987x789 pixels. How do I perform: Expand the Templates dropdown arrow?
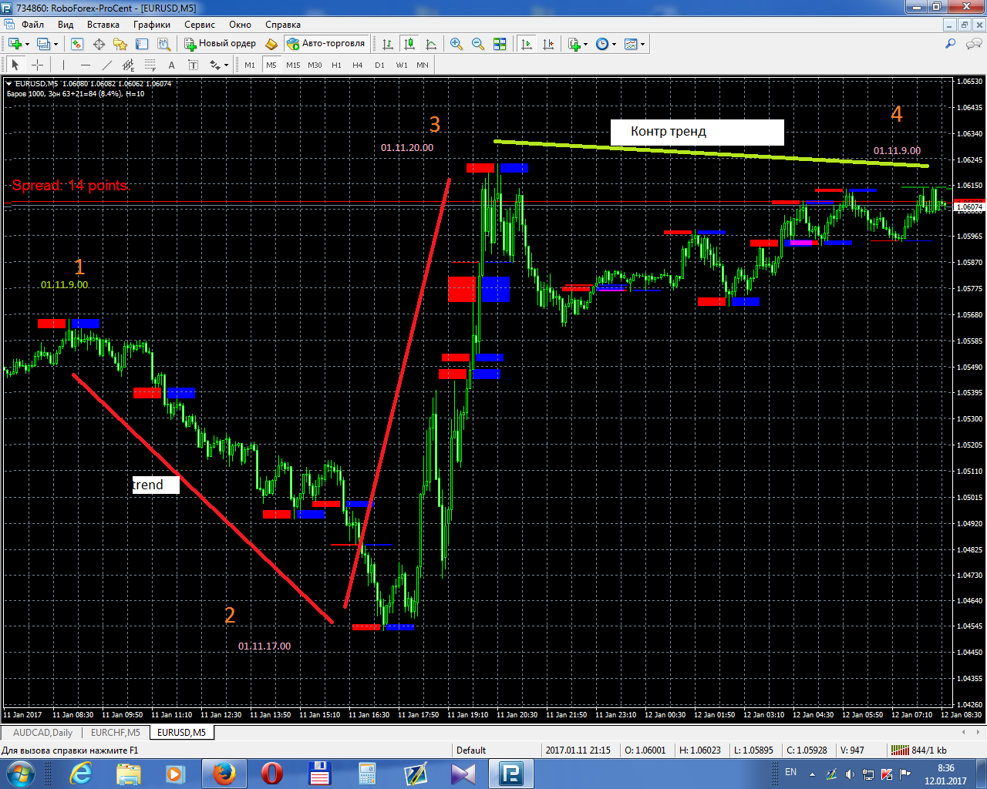tap(643, 45)
